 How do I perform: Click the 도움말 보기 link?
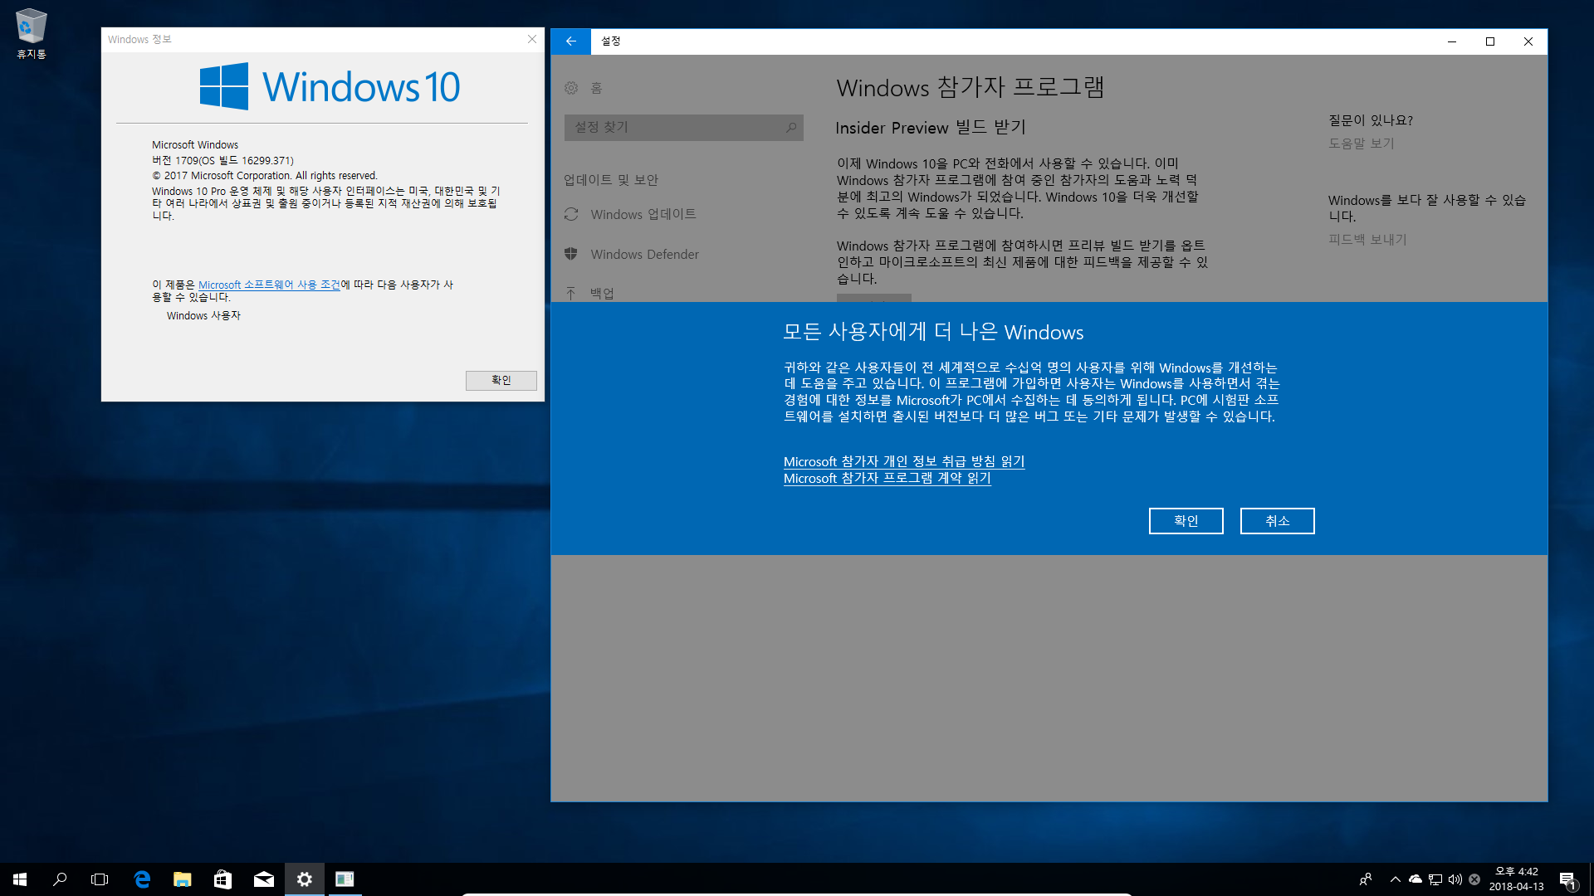tap(1362, 143)
